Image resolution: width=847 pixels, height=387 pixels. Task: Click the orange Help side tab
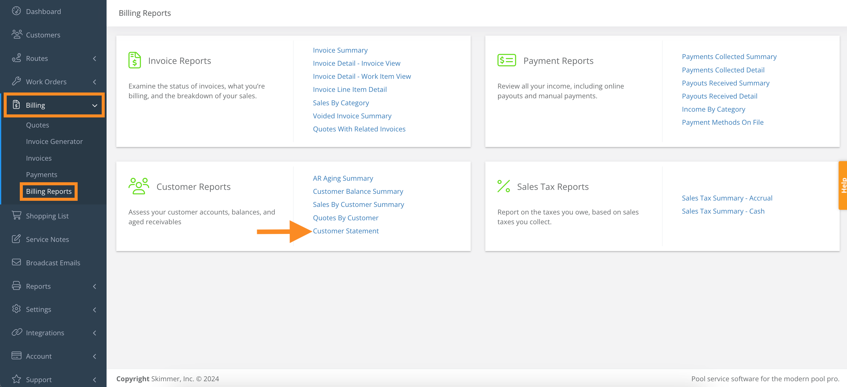[843, 185]
